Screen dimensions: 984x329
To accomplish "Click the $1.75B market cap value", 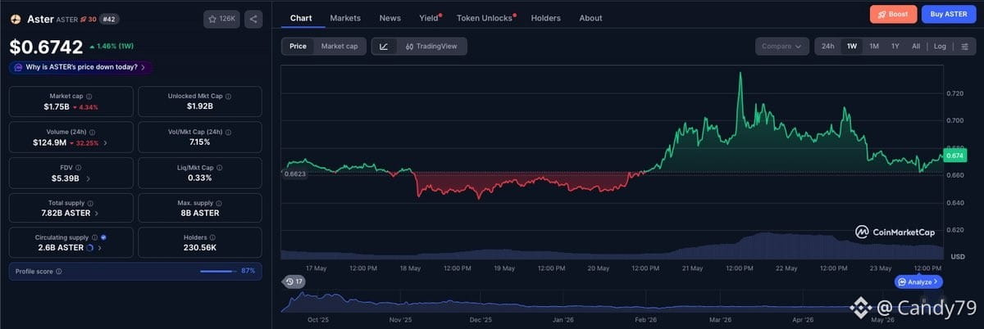I will point(56,106).
